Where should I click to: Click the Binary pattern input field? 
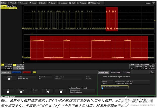[x=132, y=82]
